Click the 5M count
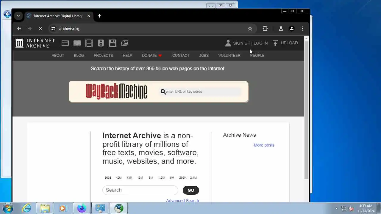The height and width of the screenshot is (214, 381). (x=172, y=178)
